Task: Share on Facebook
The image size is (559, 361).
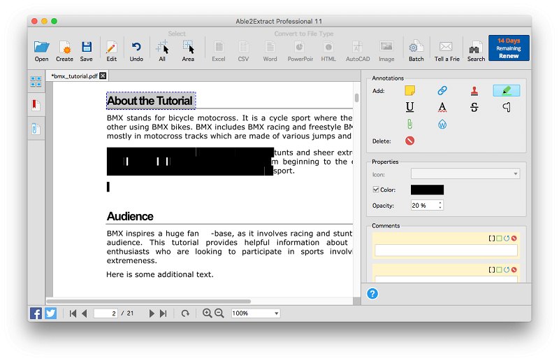Action: click(x=36, y=313)
